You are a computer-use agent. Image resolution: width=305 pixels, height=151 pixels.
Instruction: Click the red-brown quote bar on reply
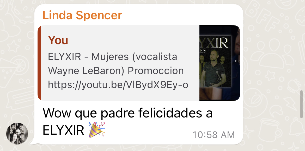[39, 63]
